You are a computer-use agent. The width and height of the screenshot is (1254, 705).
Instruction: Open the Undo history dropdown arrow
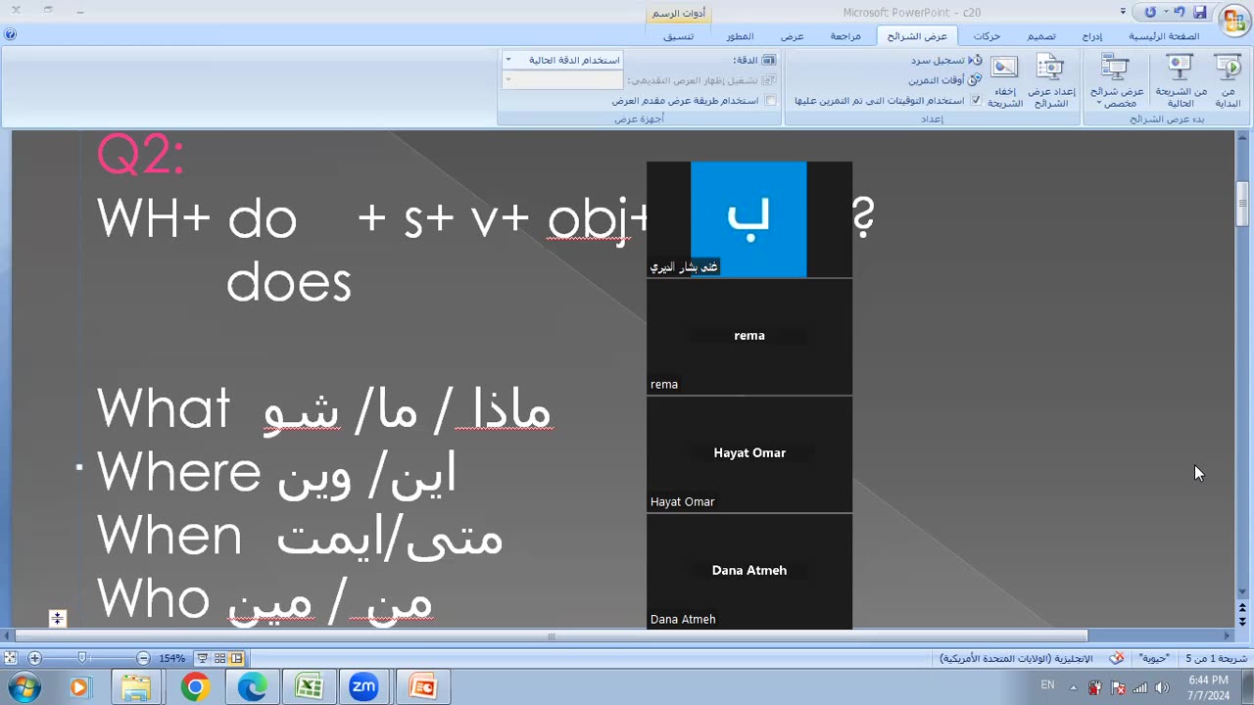click(1167, 12)
